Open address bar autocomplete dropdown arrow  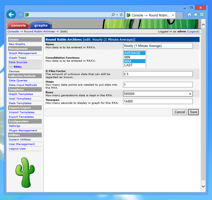click(117, 15)
